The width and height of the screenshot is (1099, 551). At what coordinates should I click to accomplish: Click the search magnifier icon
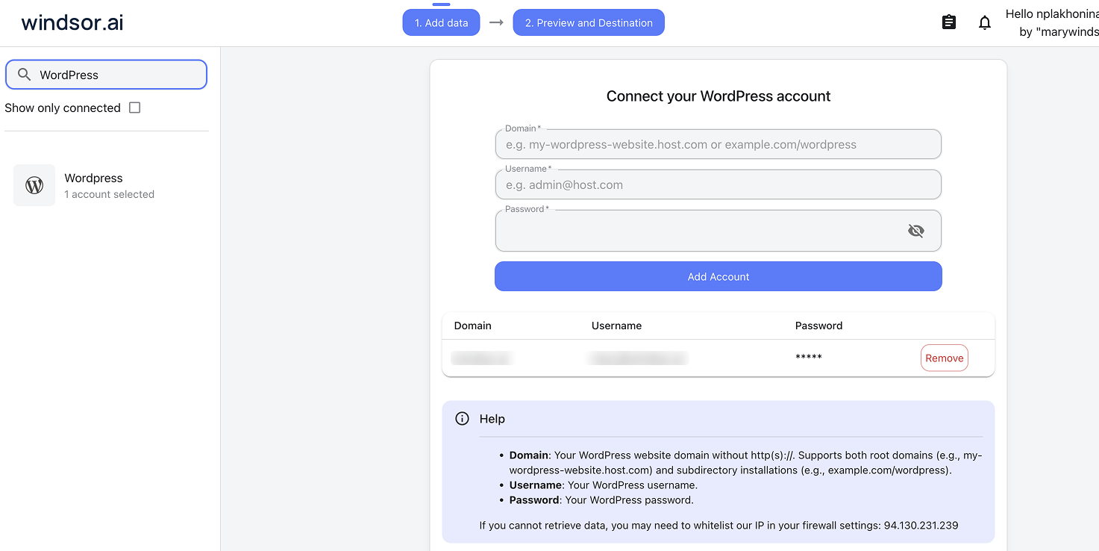coord(23,75)
